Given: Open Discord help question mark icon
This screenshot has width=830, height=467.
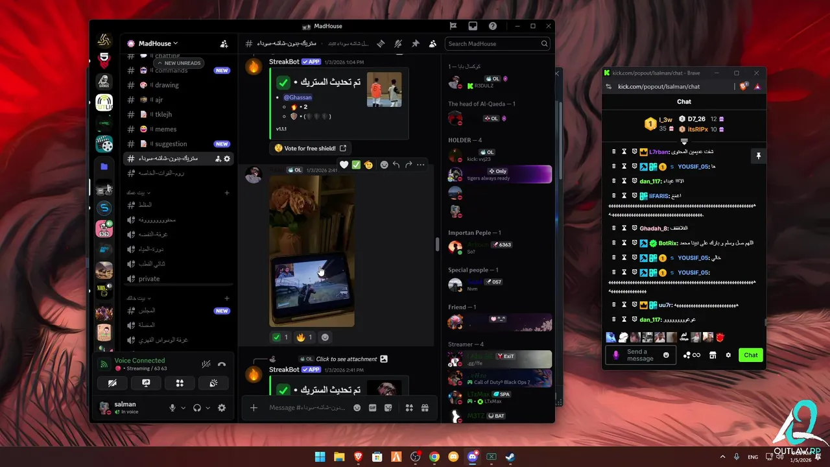Looking at the screenshot, I should pyautogui.click(x=493, y=26).
